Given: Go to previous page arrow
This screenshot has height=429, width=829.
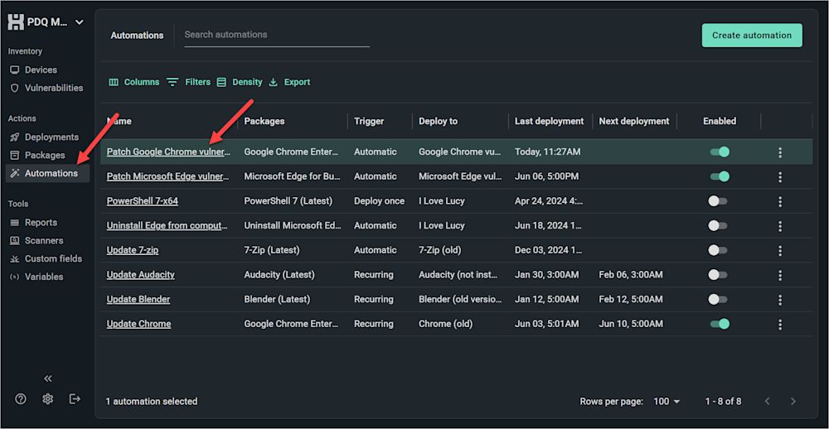Looking at the screenshot, I should [x=767, y=402].
